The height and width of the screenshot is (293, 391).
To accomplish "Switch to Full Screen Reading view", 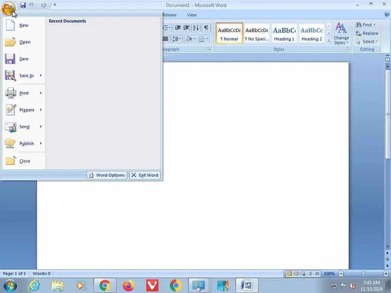I will pyautogui.click(x=296, y=274).
